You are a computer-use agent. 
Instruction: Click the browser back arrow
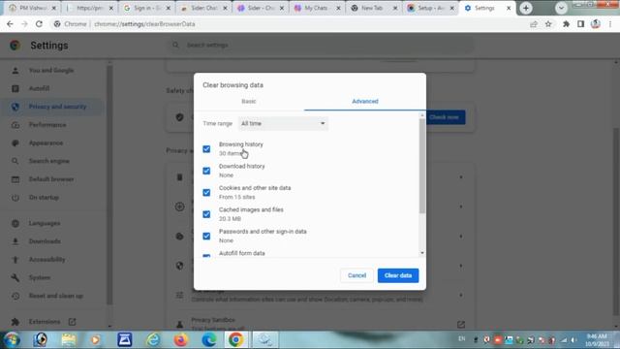10,24
